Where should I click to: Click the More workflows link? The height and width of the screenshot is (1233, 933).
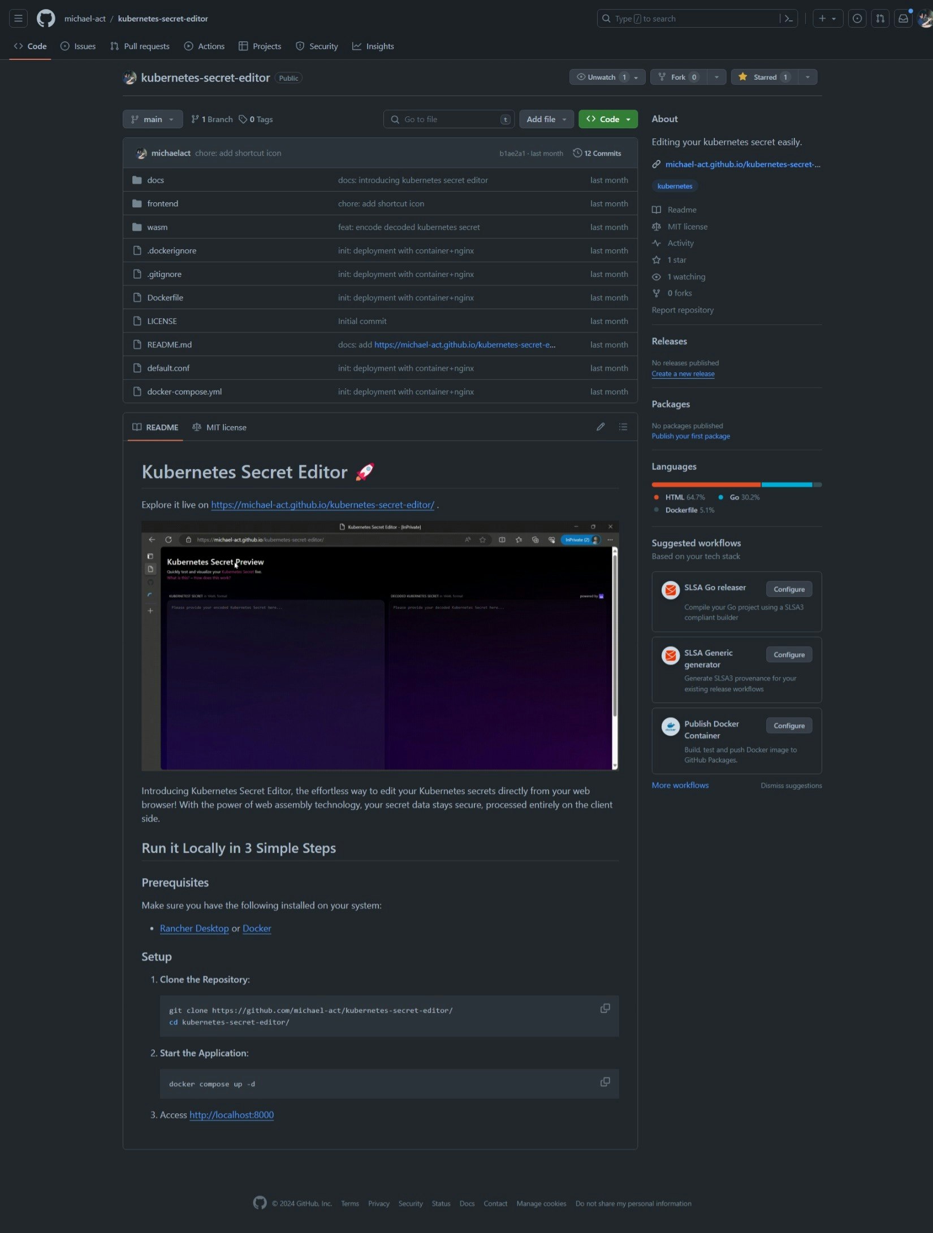pos(680,785)
